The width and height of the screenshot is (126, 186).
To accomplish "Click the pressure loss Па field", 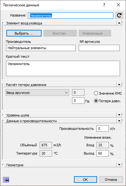I will pos(78,101).
